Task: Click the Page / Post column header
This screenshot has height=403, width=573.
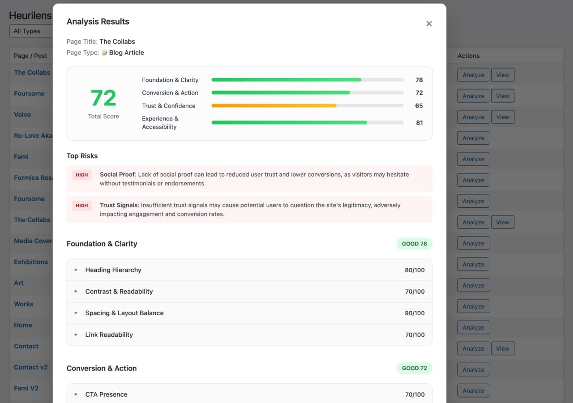Action: coord(30,56)
